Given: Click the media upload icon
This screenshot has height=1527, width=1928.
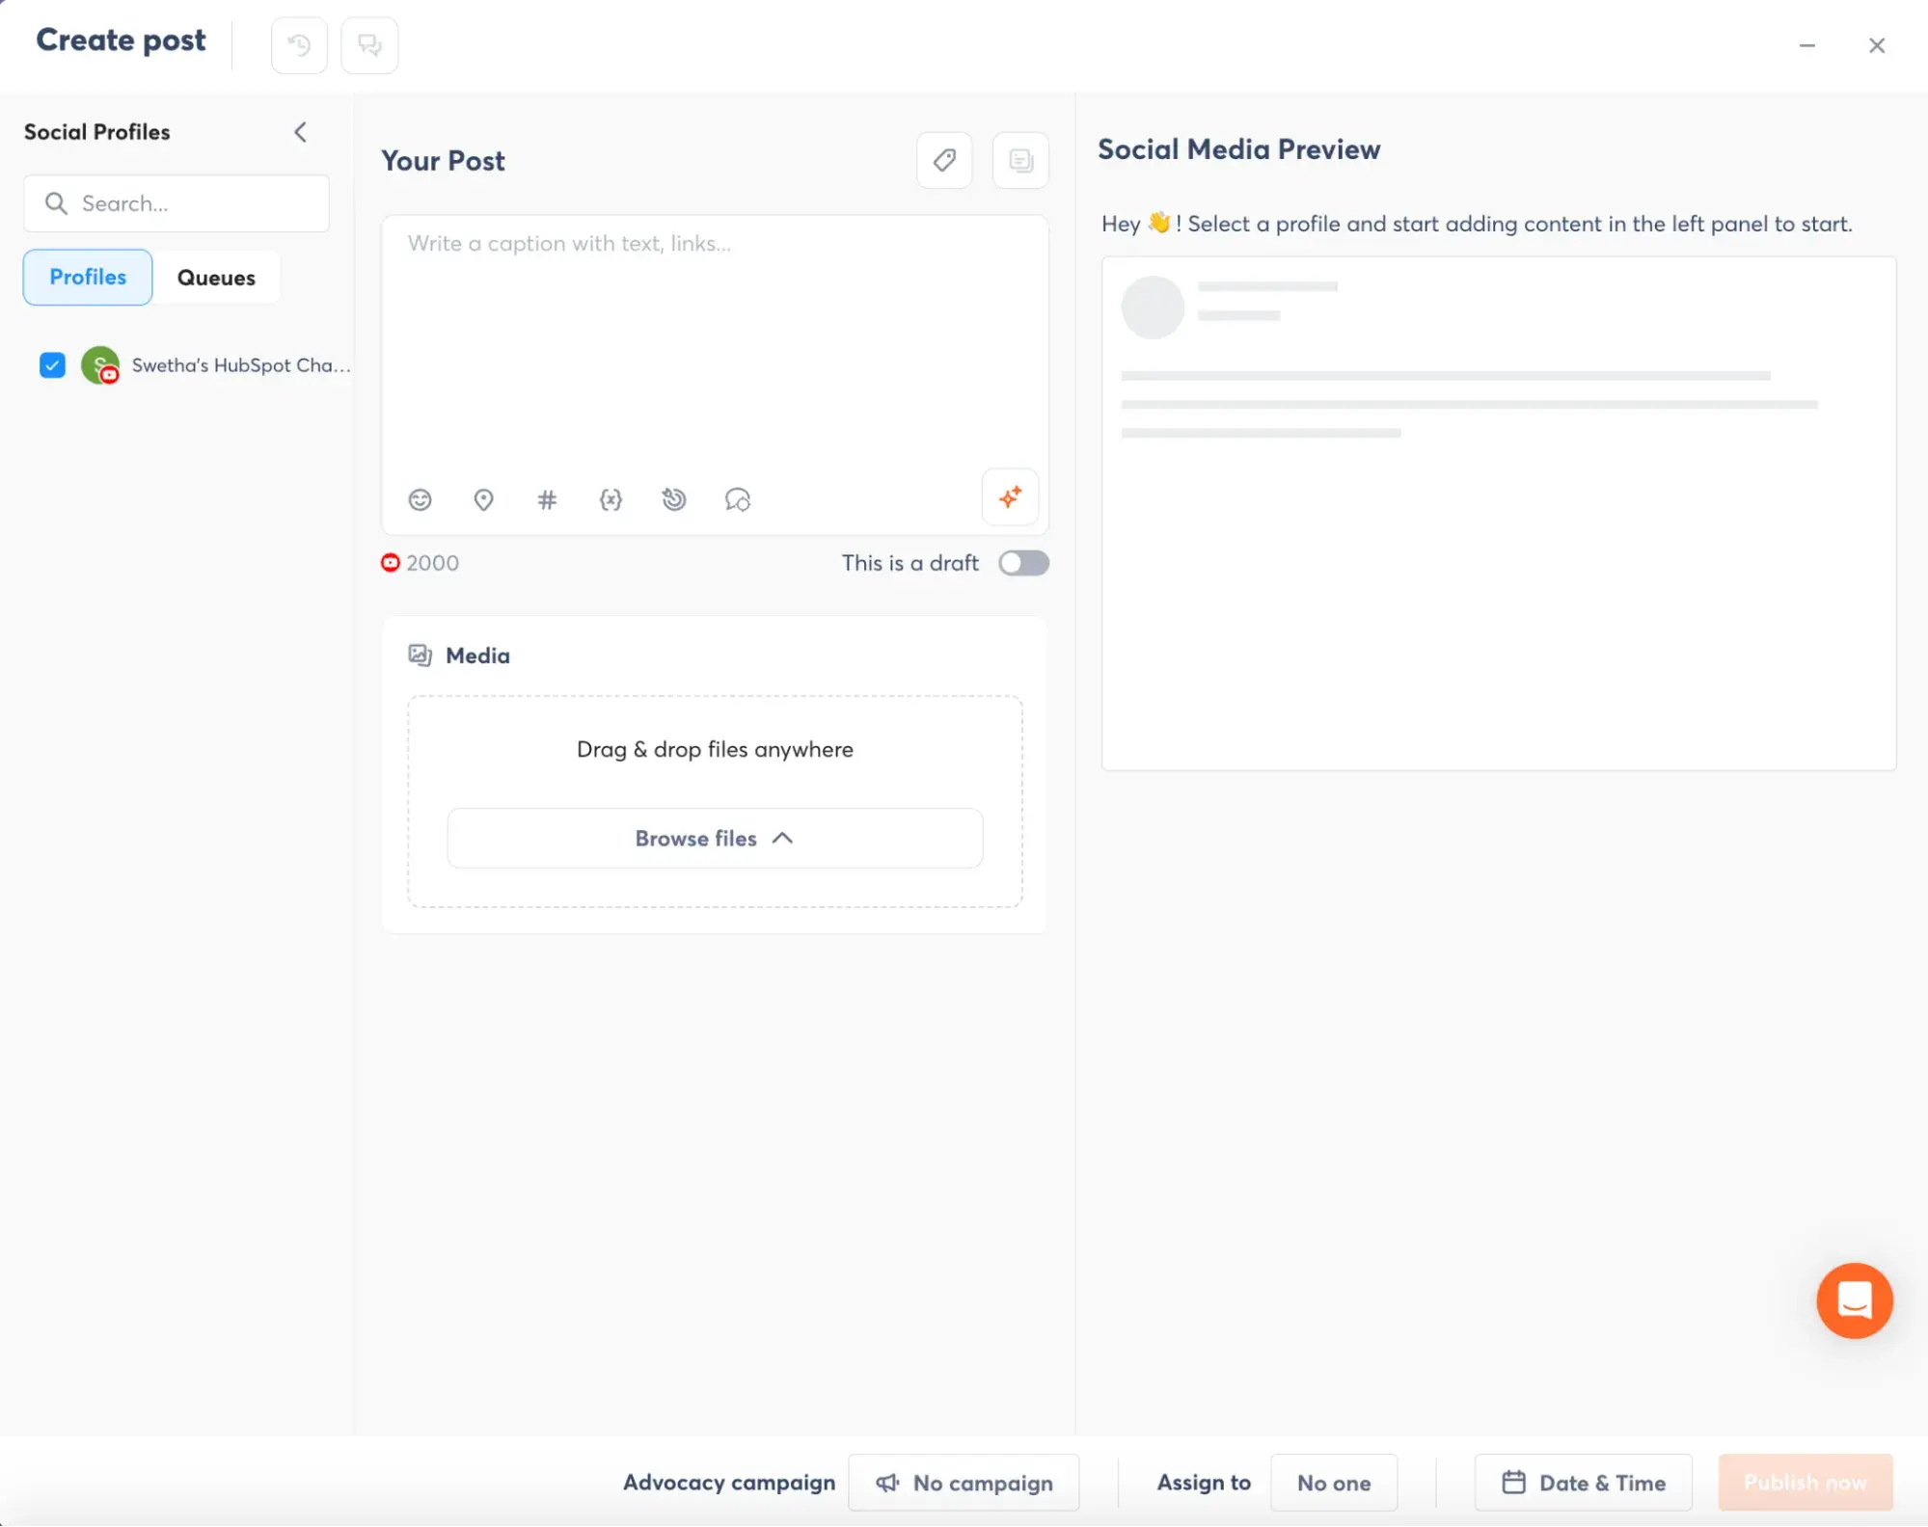Looking at the screenshot, I should (418, 654).
